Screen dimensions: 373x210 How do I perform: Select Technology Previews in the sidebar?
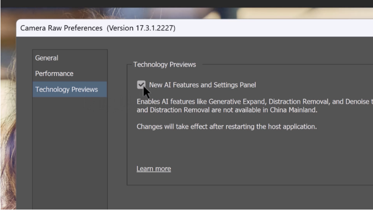(66, 89)
